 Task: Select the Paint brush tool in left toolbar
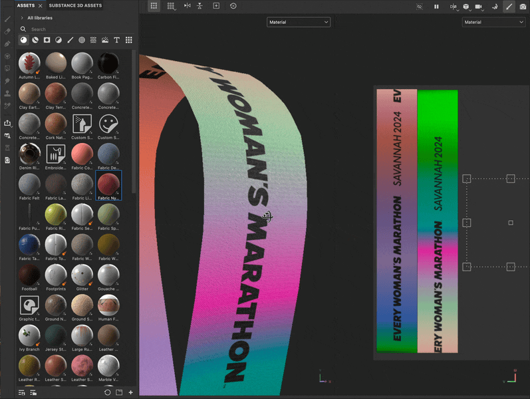[7, 19]
